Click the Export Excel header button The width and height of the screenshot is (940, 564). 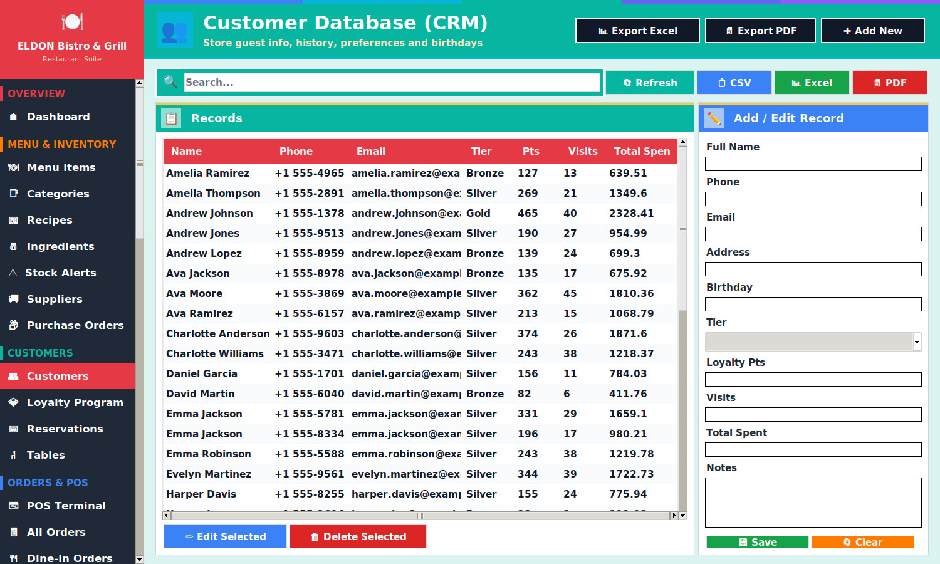pos(637,31)
